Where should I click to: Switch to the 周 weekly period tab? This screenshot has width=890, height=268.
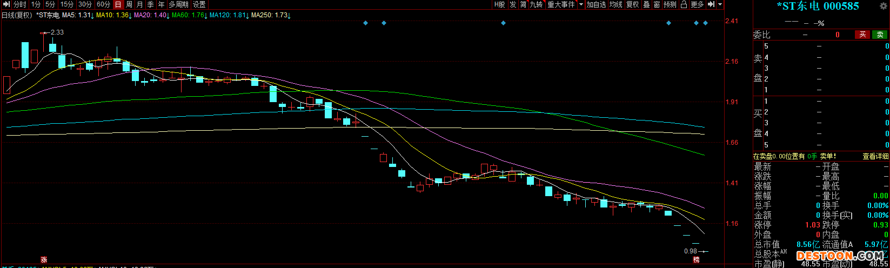pyautogui.click(x=129, y=4)
